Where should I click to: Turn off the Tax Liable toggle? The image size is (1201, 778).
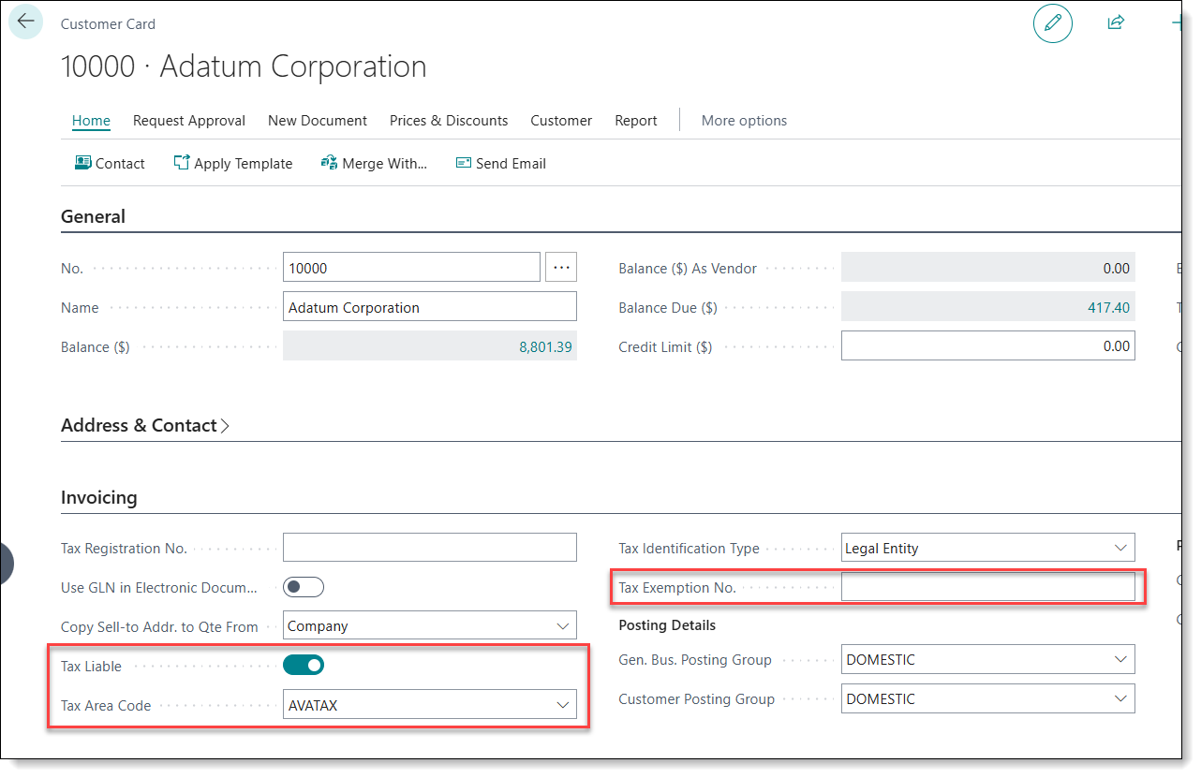click(x=304, y=666)
